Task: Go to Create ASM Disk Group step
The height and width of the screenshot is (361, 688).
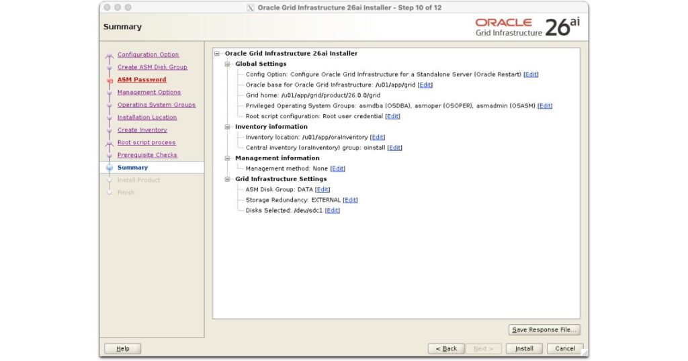Action: click(x=153, y=67)
